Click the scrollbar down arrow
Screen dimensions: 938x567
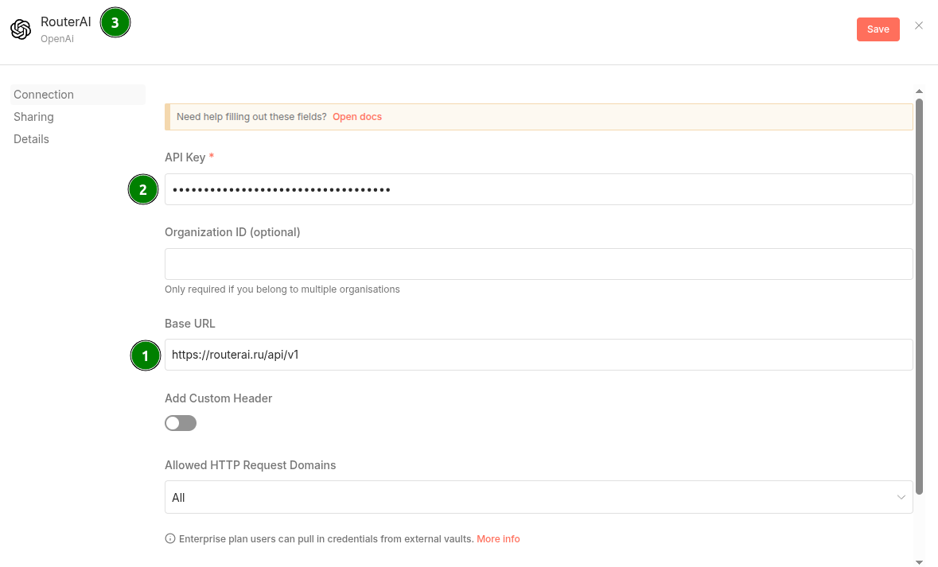tap(919, 561)
